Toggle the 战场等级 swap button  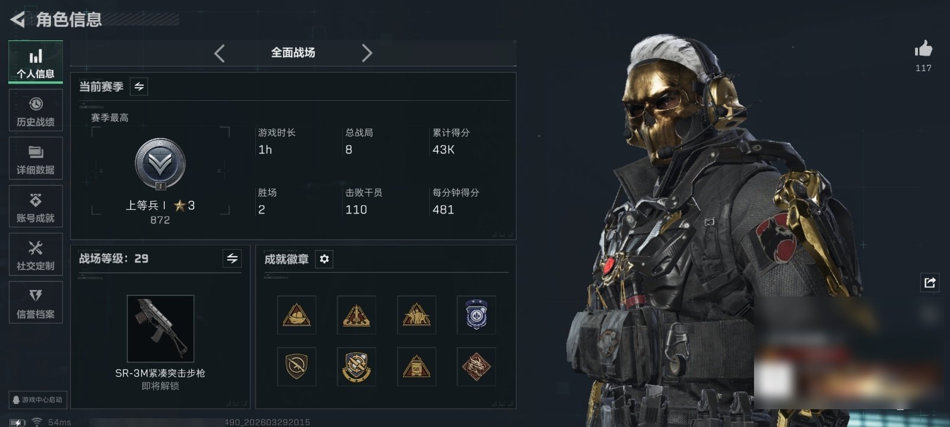(x=232, y=259)
